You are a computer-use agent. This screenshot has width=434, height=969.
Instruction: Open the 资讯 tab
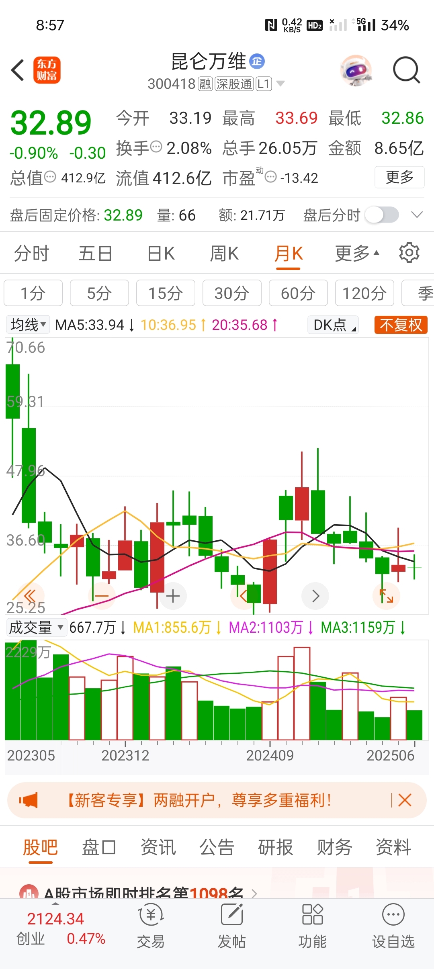[158, 847]
